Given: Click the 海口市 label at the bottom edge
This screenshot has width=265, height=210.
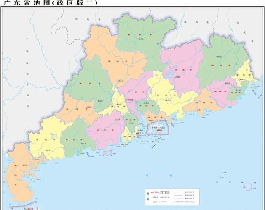Looking at the screenshot, I should coord(30,209).
